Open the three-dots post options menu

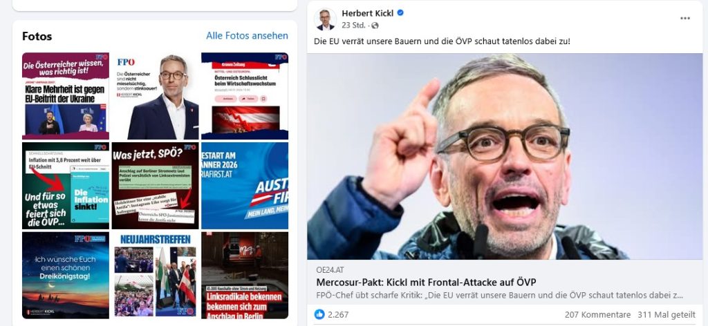pyautogui.click(x=685, y=19)
